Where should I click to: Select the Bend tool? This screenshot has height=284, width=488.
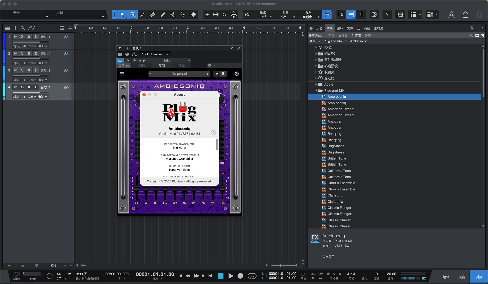tap(183, 15)
